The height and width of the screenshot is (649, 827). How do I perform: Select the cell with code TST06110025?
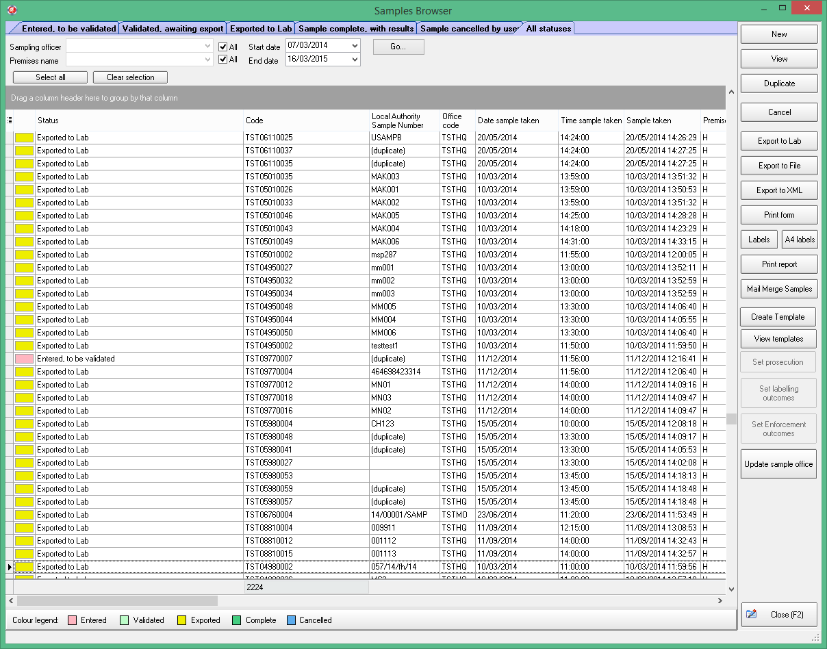(x=307, y=138)
